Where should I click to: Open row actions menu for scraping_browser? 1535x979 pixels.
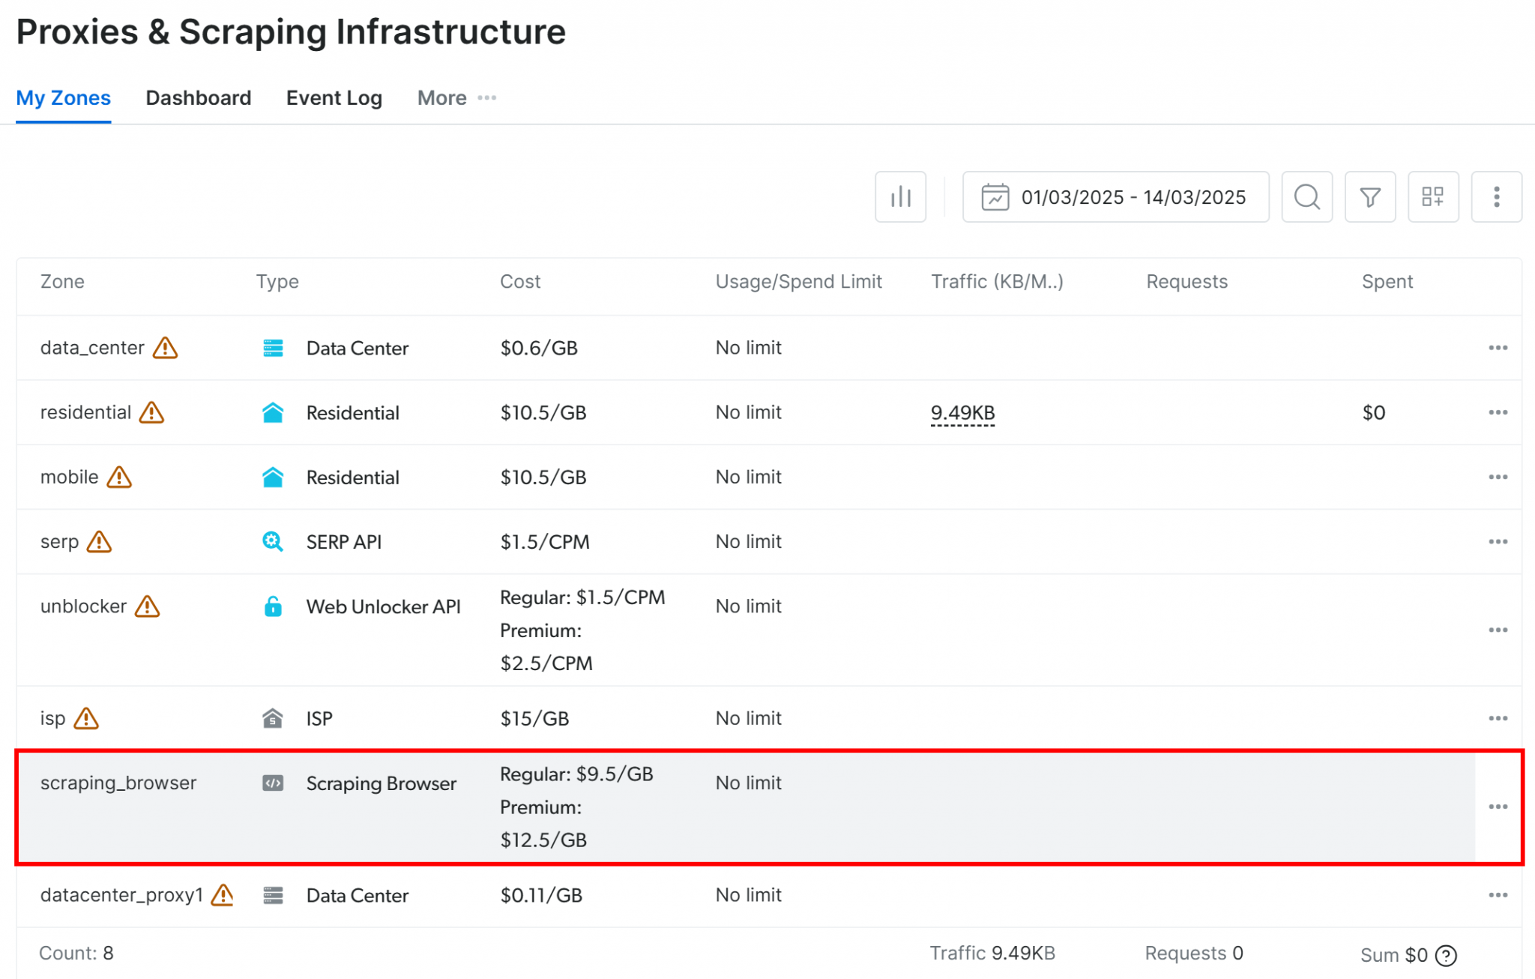click(1498, 807)
